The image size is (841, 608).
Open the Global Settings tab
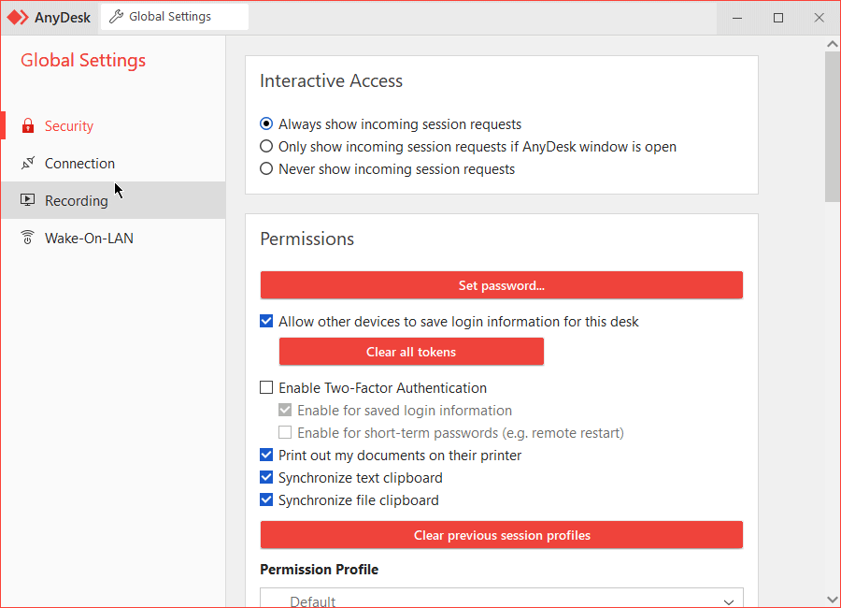[x=175, y=17]
